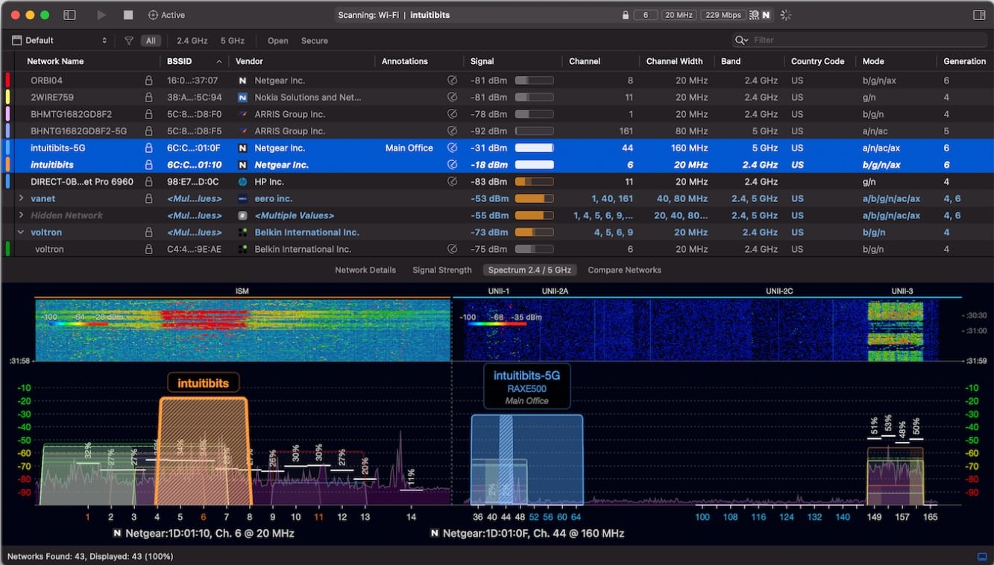Sort by Network Name column header
This screenshot has width=994, height=565.
point(55,61)
